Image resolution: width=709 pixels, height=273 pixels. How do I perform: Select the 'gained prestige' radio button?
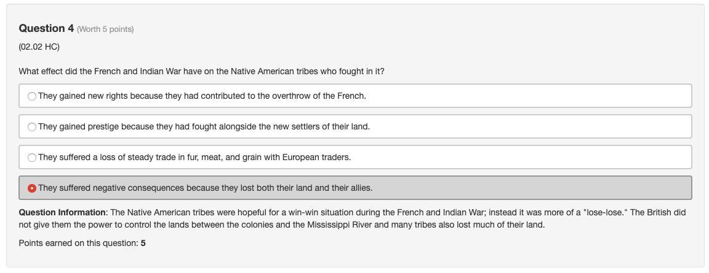(32, 127)
